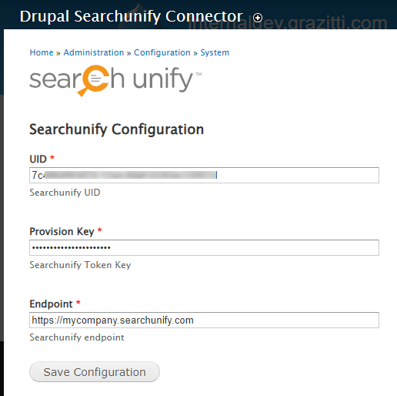The image size is (397, 396).
Task: Click the Provision Key field label
Action: pos(62,231)
